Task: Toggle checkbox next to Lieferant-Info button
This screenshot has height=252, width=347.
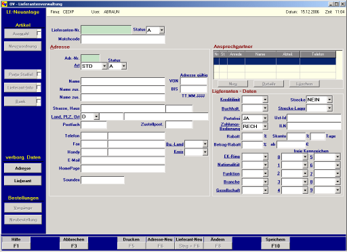Action: (39, 87)
